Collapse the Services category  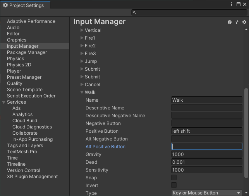pos(4,102)
